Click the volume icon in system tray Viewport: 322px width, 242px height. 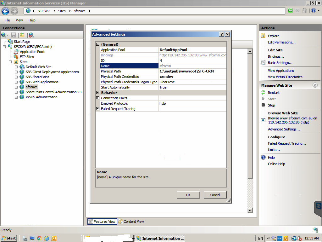point(300,238)
